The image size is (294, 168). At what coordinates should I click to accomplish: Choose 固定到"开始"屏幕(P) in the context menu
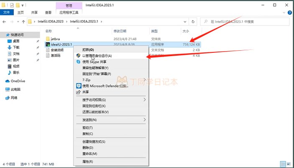tap(111, 74)
